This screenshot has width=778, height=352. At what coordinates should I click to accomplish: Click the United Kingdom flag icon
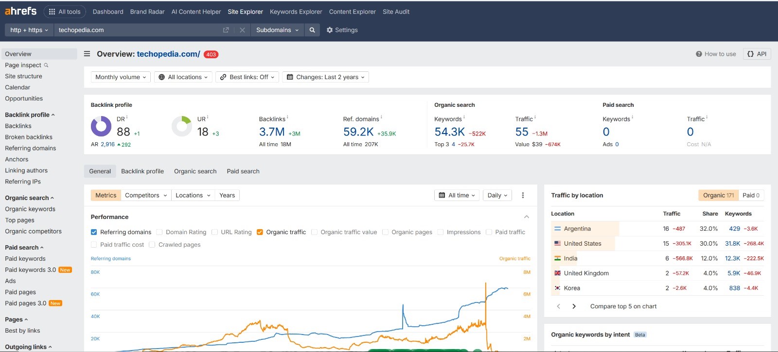pyautogui.click(x=557, y=273)
